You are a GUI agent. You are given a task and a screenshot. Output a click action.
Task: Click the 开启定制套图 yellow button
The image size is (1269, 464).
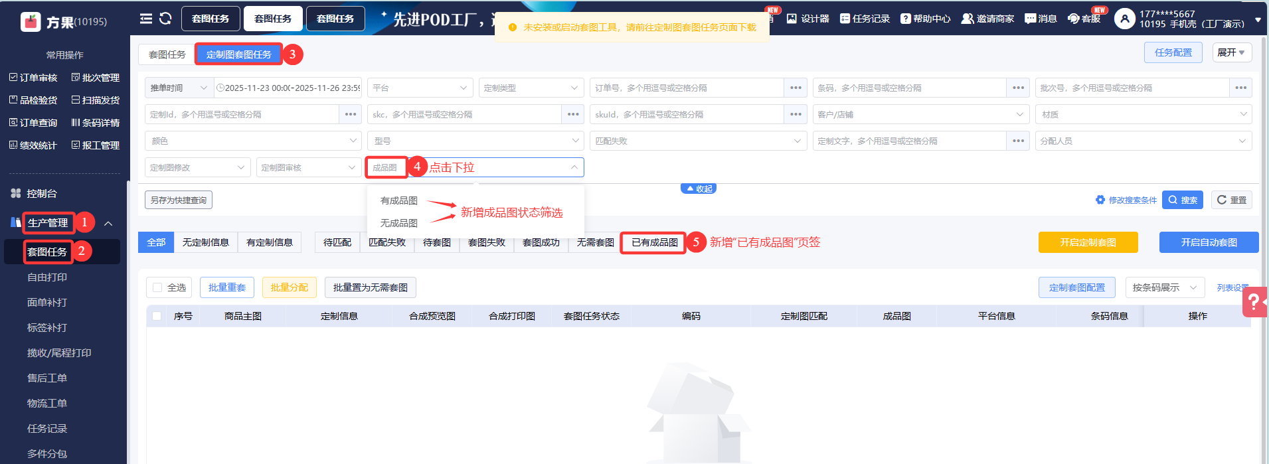pos(1088,242)
